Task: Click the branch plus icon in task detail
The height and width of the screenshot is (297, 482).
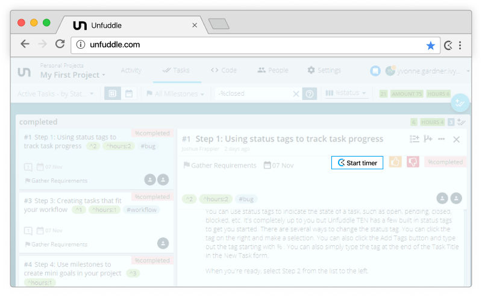Action: pyautogui.click(x=428, y=139)
